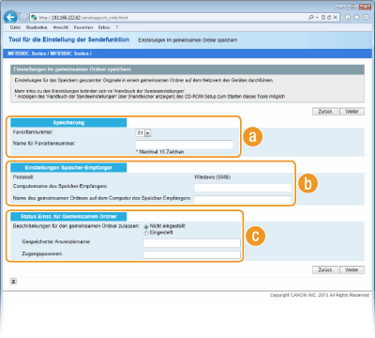375x338 pixels.
Task: Click the browser forward arrow button
Action: point(23,17)
